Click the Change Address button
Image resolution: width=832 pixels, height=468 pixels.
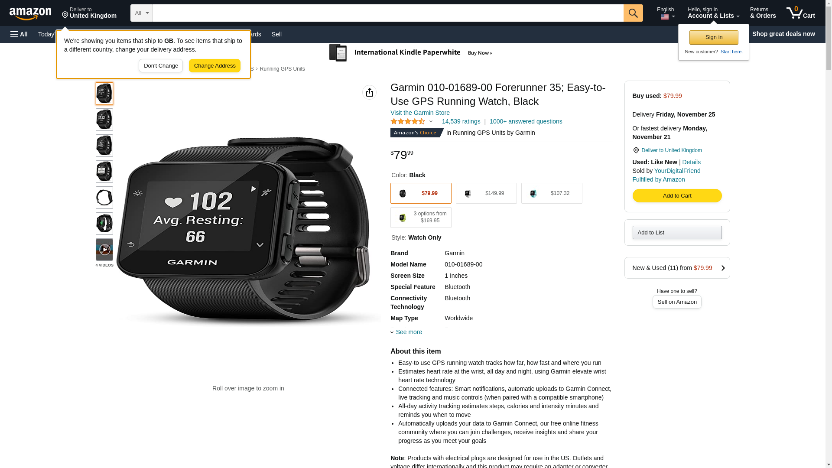click(x=214, y=66)
